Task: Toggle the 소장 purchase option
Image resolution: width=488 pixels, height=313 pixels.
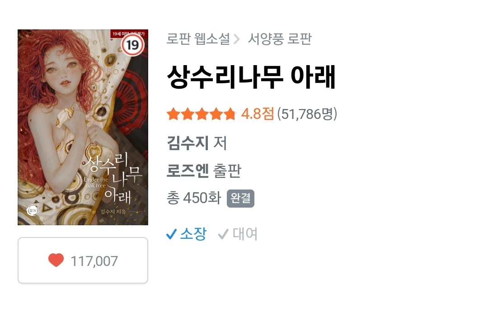Action: point(187,234)
